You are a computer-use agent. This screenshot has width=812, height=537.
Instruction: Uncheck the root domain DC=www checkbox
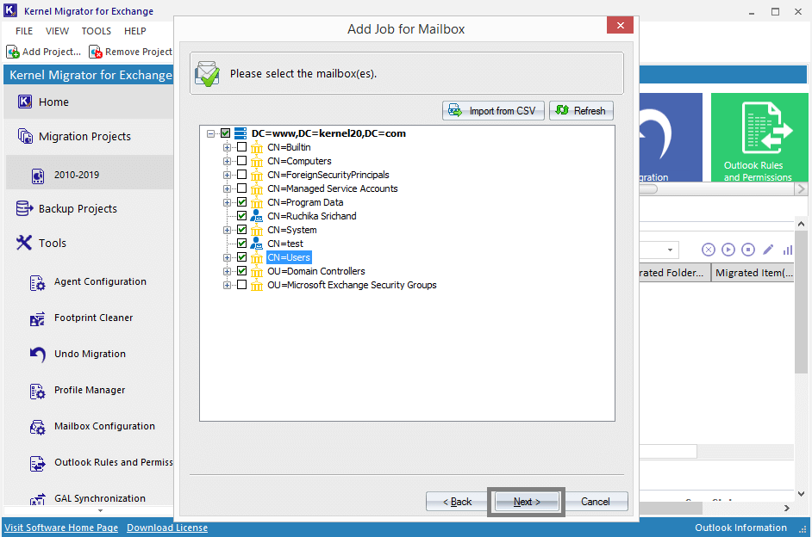[x=225, y=133]
